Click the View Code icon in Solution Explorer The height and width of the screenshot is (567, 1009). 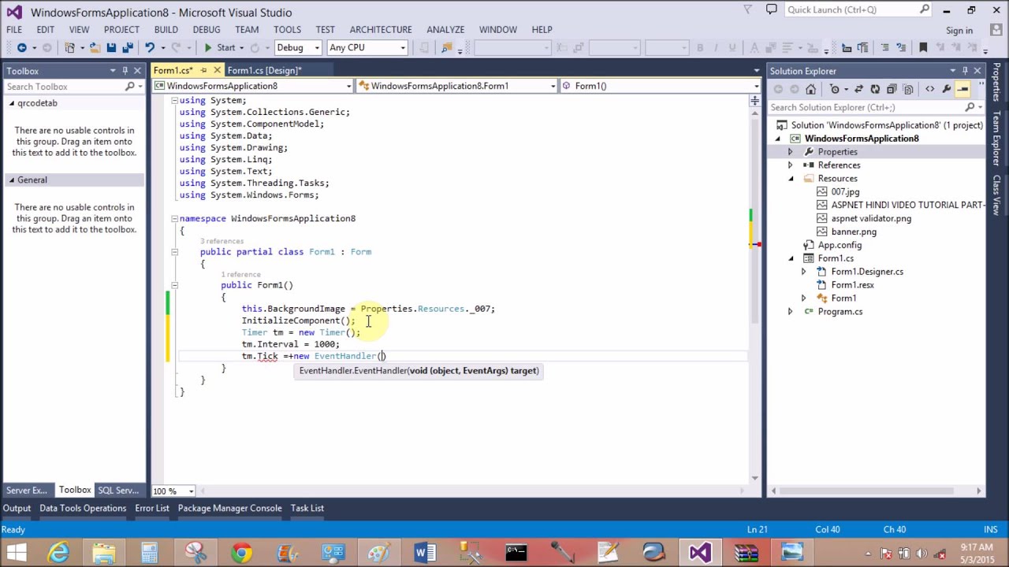pyautogui.click(x=929, y=89)
